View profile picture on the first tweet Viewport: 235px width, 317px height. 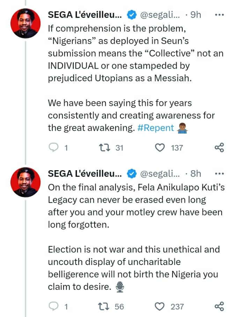24,23
